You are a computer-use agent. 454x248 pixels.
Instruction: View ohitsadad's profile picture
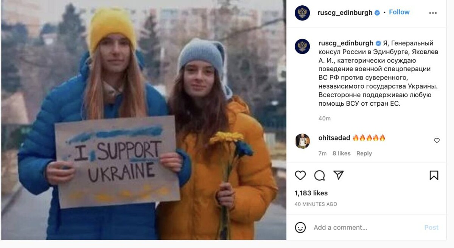click(x=302, y=141)
